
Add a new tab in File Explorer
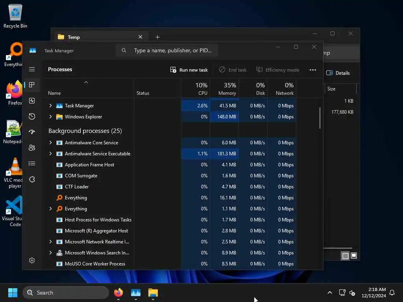pyautogui.click(x=157, y=37)
